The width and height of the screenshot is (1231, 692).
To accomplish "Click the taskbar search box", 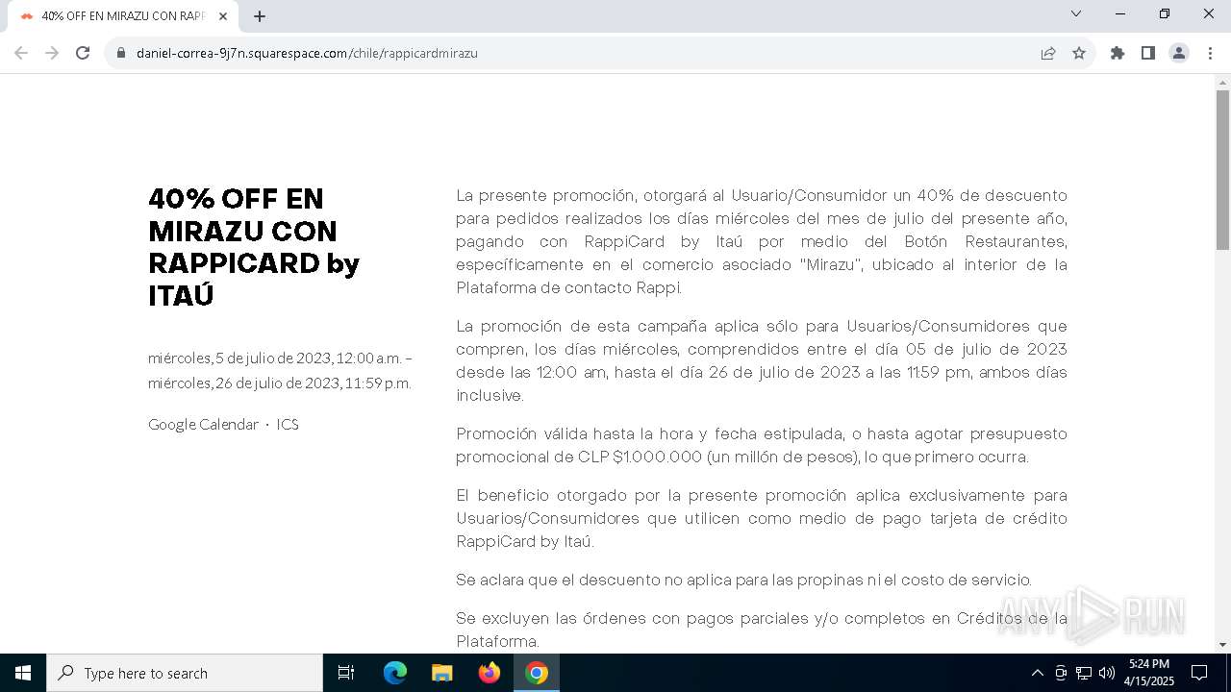I will click(185, 673).
